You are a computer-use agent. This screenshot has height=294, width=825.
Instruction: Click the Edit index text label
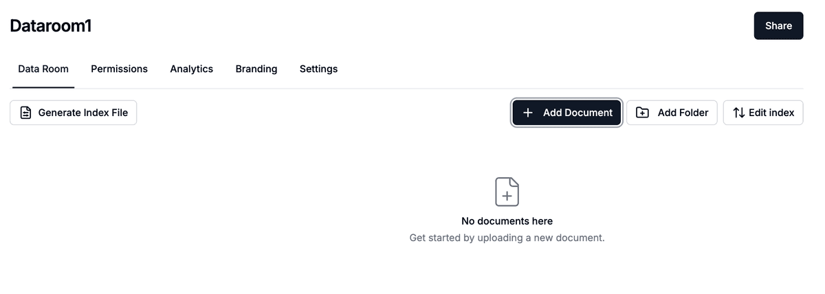pyautogui.click(x=771, y=113)
